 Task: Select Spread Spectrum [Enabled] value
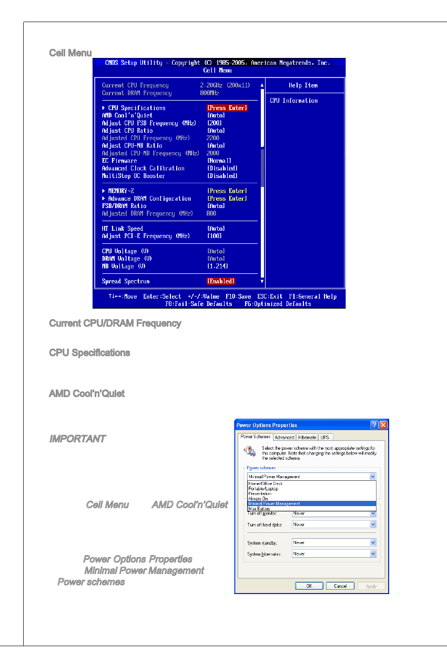(x=221, y=281)
